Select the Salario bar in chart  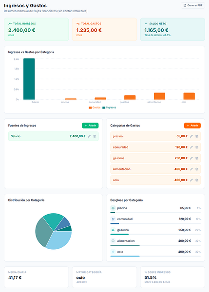coord(29,79)
